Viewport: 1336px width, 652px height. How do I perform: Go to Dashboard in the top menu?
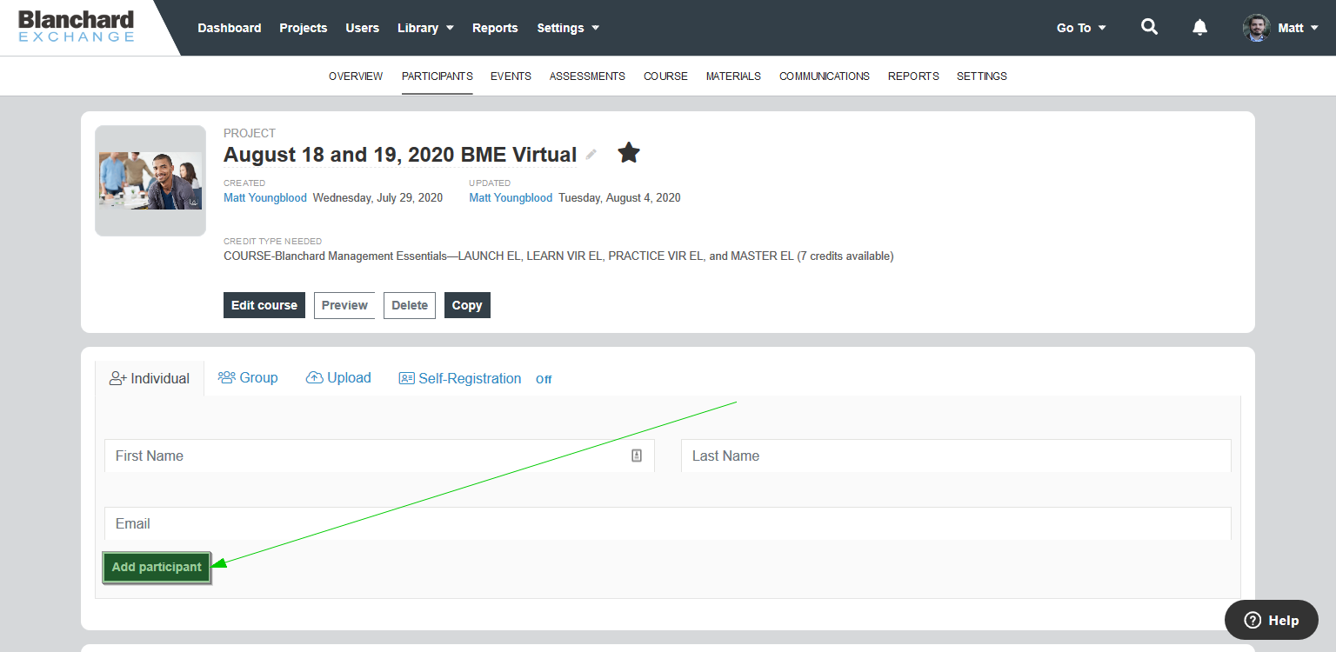[x=230, y=28]
